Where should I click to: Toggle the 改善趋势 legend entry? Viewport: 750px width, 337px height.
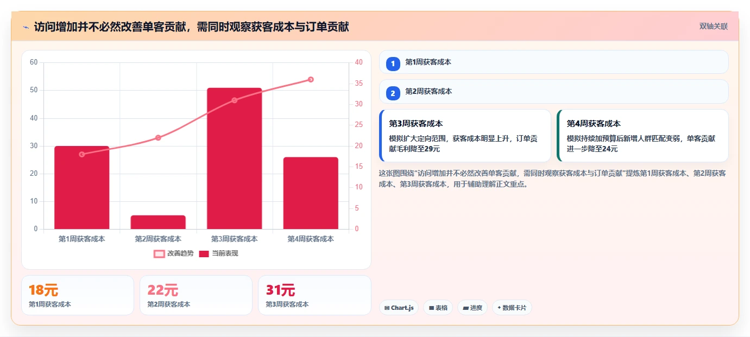click(x=173, y=253)
